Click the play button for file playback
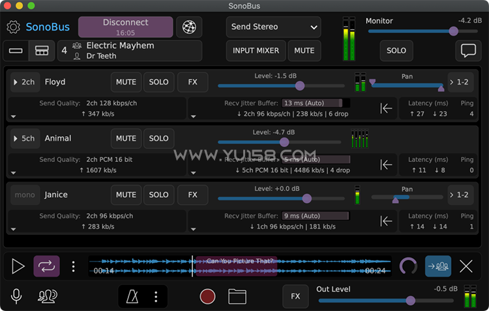The height and width of the screenshot is (311, 489). point(18,267)
